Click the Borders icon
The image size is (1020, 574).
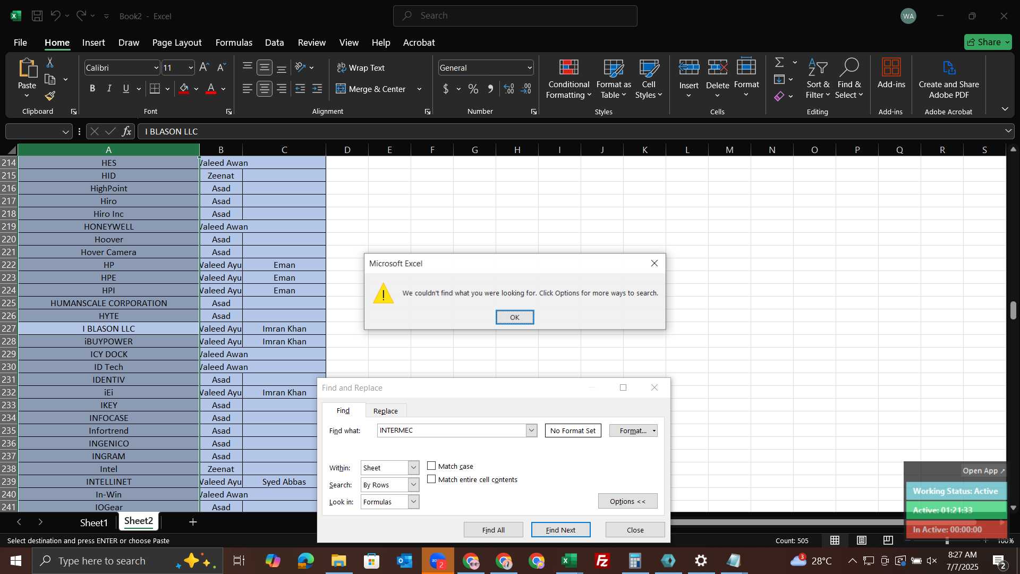point(155,89)
